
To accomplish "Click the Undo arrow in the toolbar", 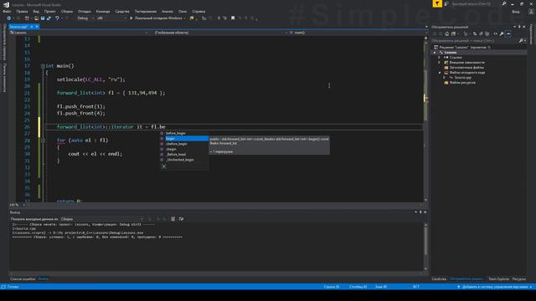I will click(x=57, y=18).
